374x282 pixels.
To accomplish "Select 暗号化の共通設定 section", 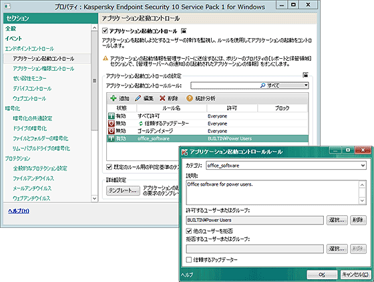I will pyautogui.click(x=33, y=118).
